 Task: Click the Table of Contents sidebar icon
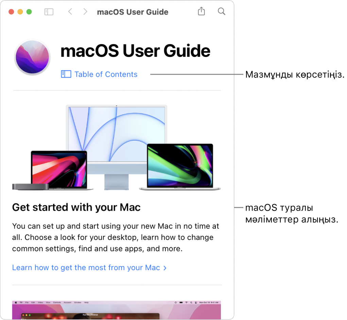(x=66, y=74)
